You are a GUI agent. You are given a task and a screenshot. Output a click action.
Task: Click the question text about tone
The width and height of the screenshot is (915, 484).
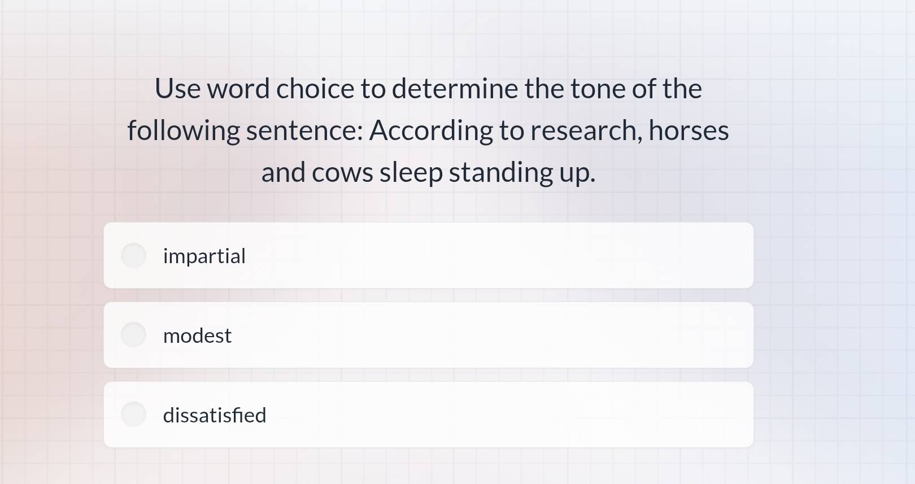pos(428,130)
